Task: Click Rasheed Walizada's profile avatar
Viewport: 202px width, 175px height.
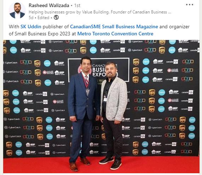Action: point(17,11)
